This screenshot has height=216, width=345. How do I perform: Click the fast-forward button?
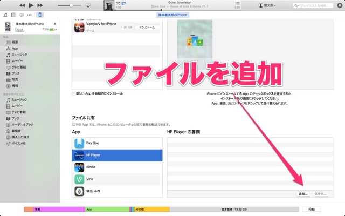(x=40, y=5)
